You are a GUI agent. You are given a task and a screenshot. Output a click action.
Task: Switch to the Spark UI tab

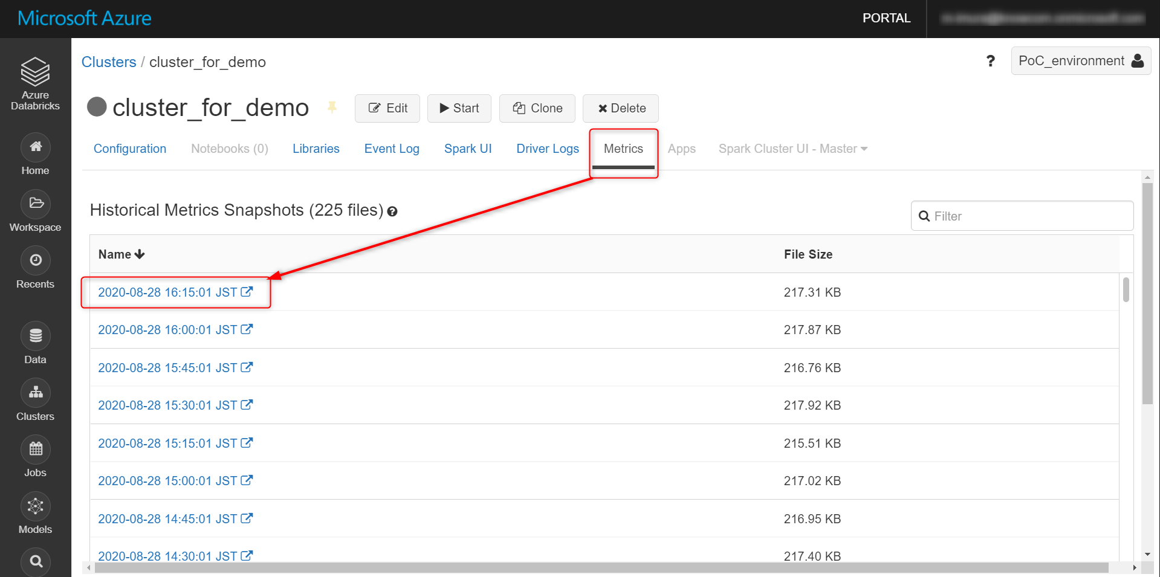pos(468,149)
